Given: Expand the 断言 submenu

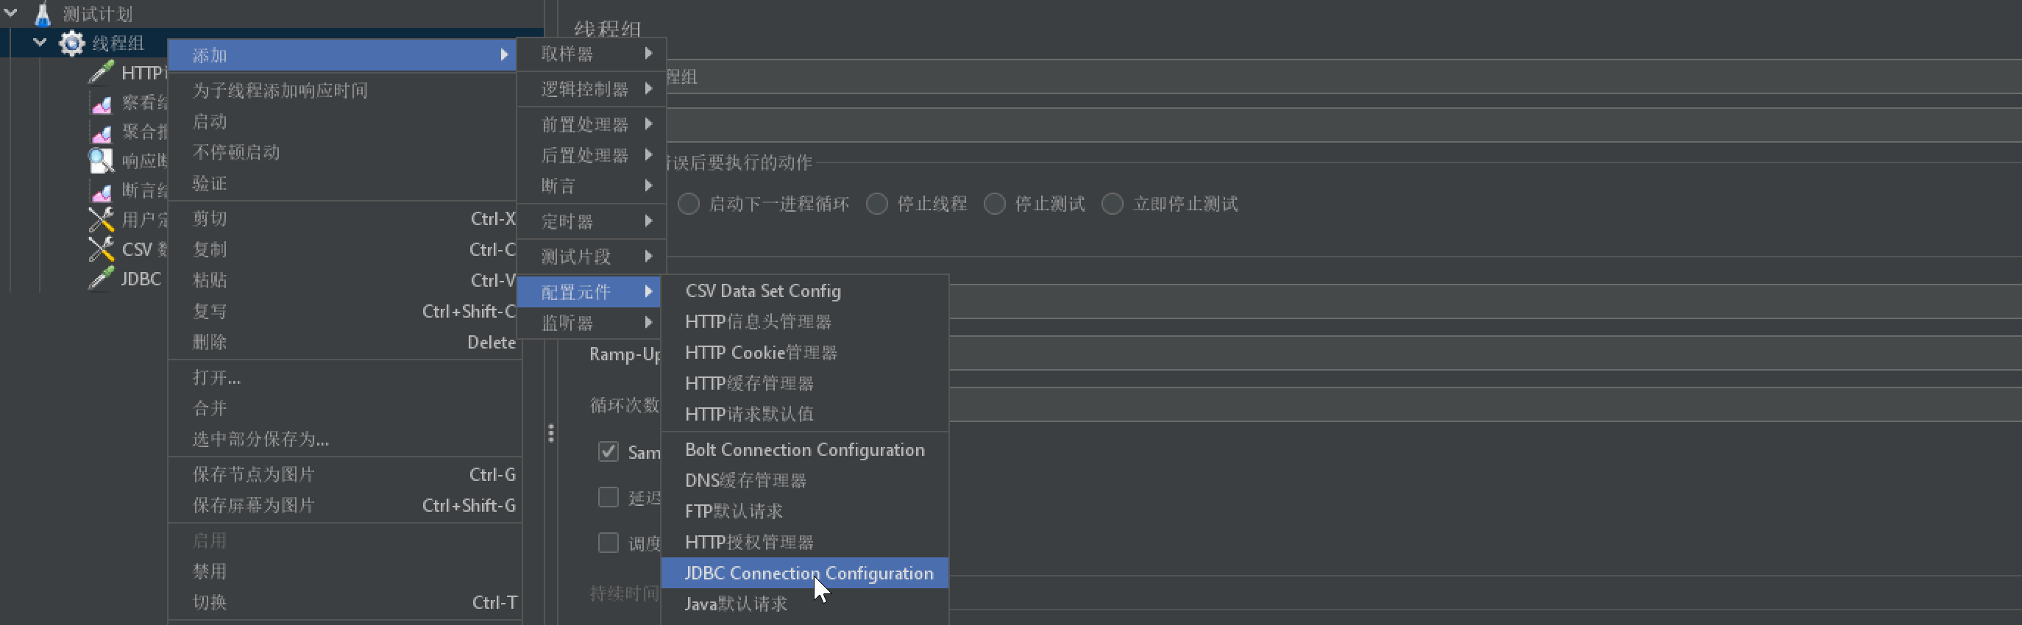Looking at the screenshot, I should [x=592, y=186].
